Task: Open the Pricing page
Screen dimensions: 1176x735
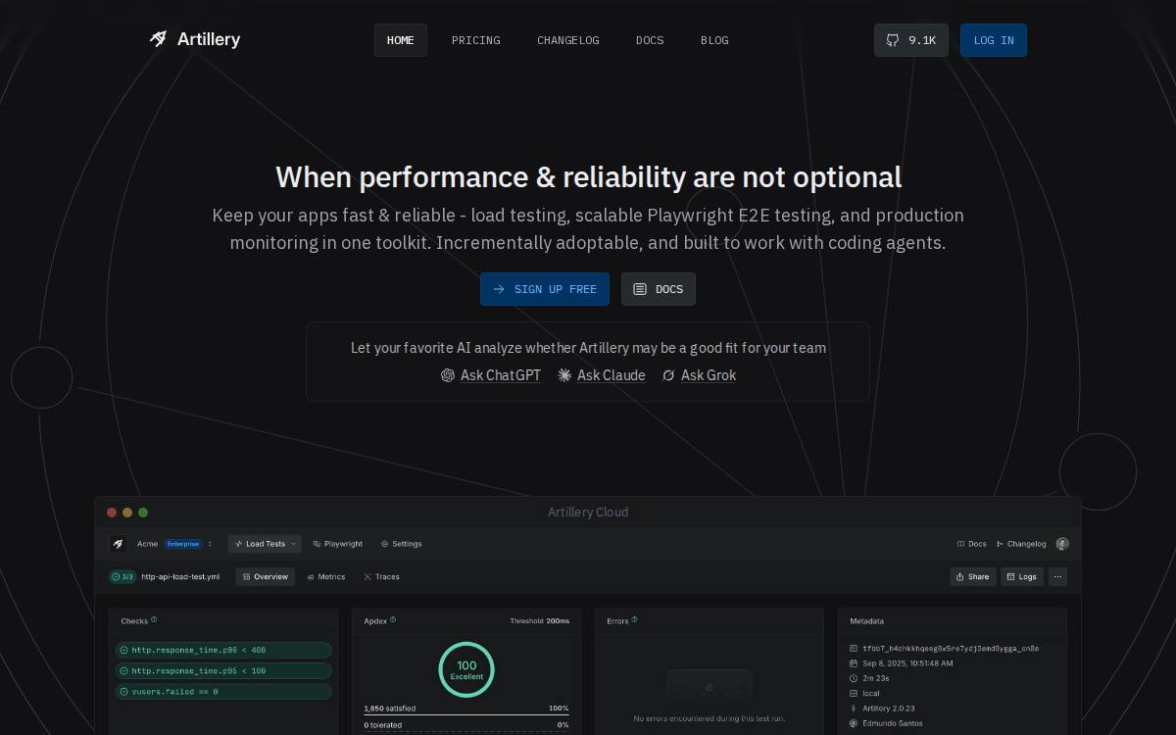Action: tap(476, 40)
